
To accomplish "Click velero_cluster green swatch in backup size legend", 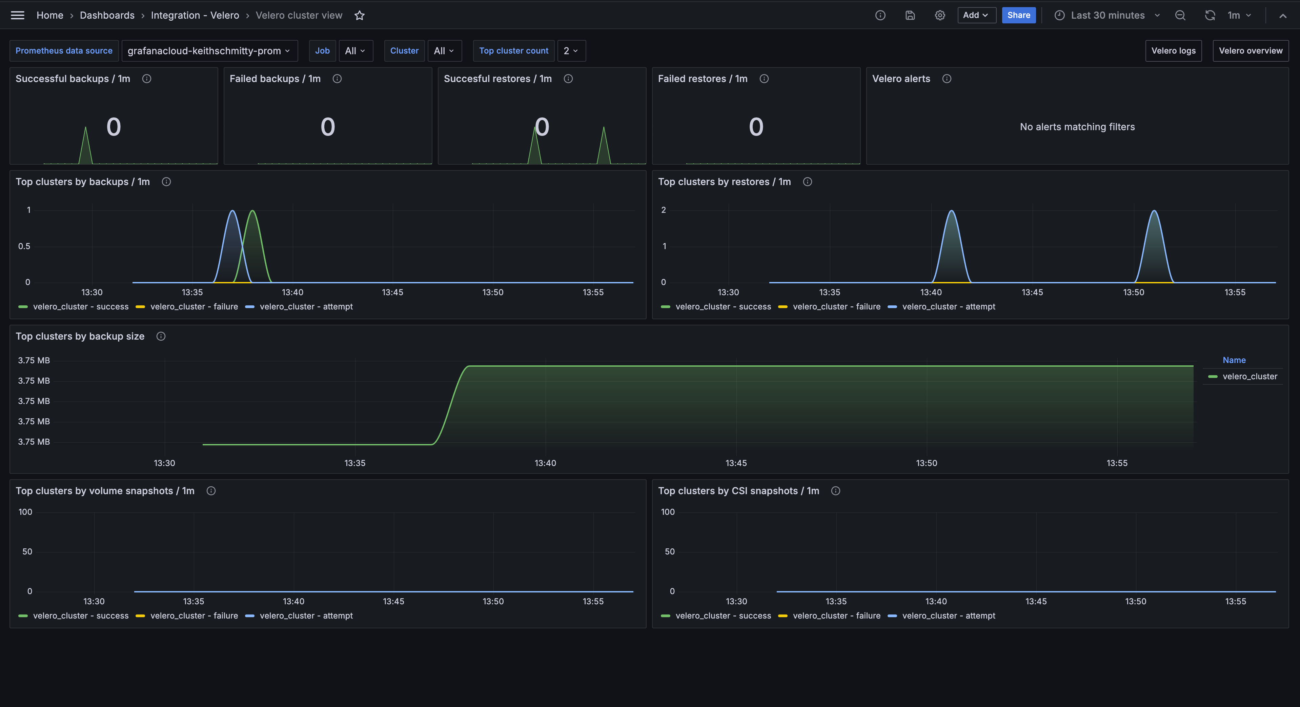I will (x=1213, y=377).
